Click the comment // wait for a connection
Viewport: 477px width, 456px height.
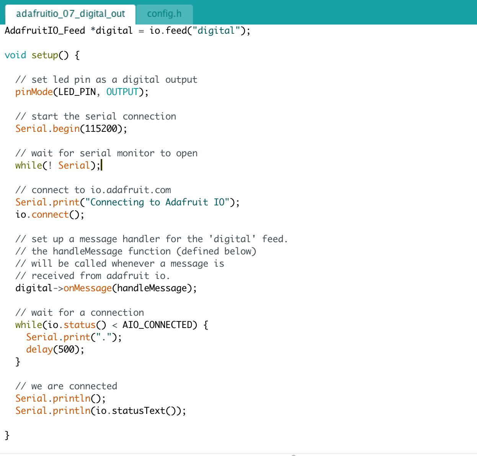[x=79, y=312]
